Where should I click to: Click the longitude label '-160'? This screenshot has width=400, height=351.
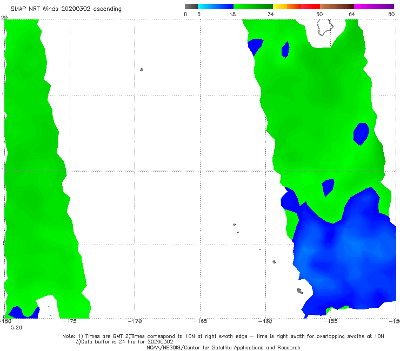pyautogui.click(x=265, y=321)
